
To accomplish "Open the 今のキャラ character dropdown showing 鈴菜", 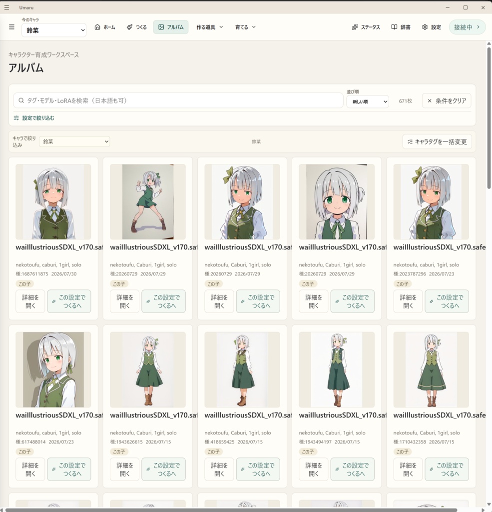I will tap(54, 30).
